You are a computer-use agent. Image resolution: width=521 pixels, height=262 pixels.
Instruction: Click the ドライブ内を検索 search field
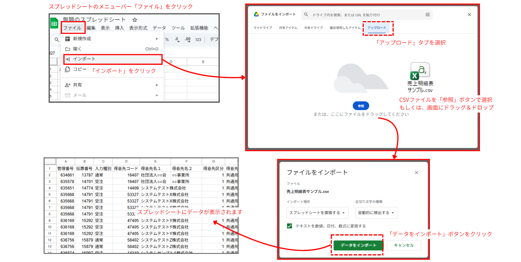(367, 15)
